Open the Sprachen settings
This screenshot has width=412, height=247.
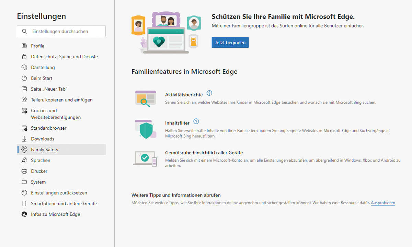click(61, 160)
